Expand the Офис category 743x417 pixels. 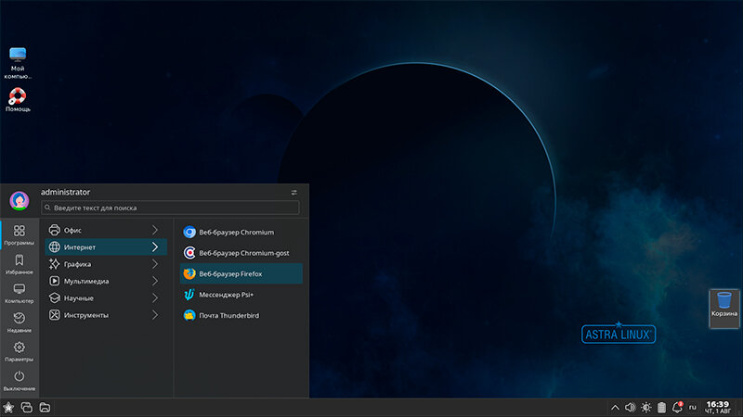[x=106, y=230]
